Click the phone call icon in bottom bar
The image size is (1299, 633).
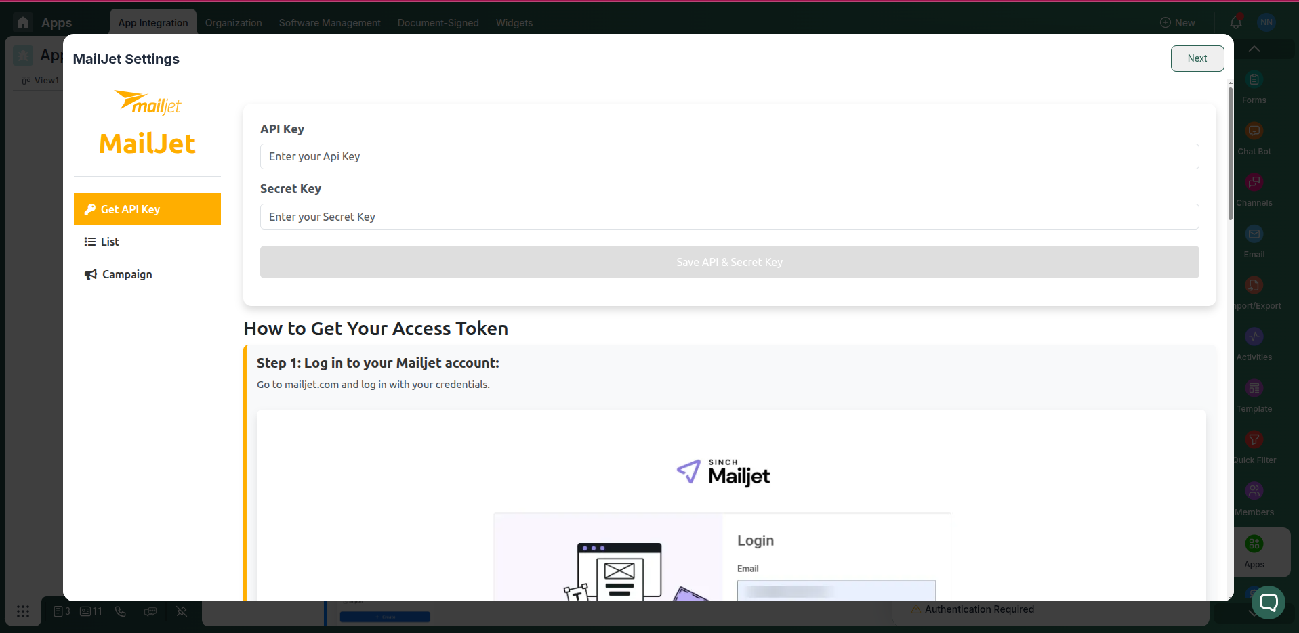tap(121, 611)
